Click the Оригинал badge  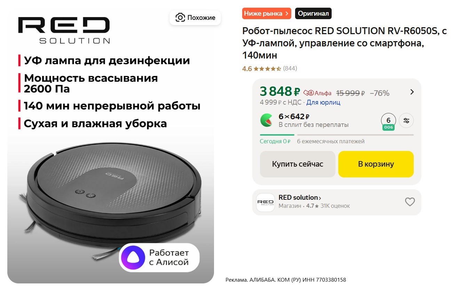tap(313, 14)
